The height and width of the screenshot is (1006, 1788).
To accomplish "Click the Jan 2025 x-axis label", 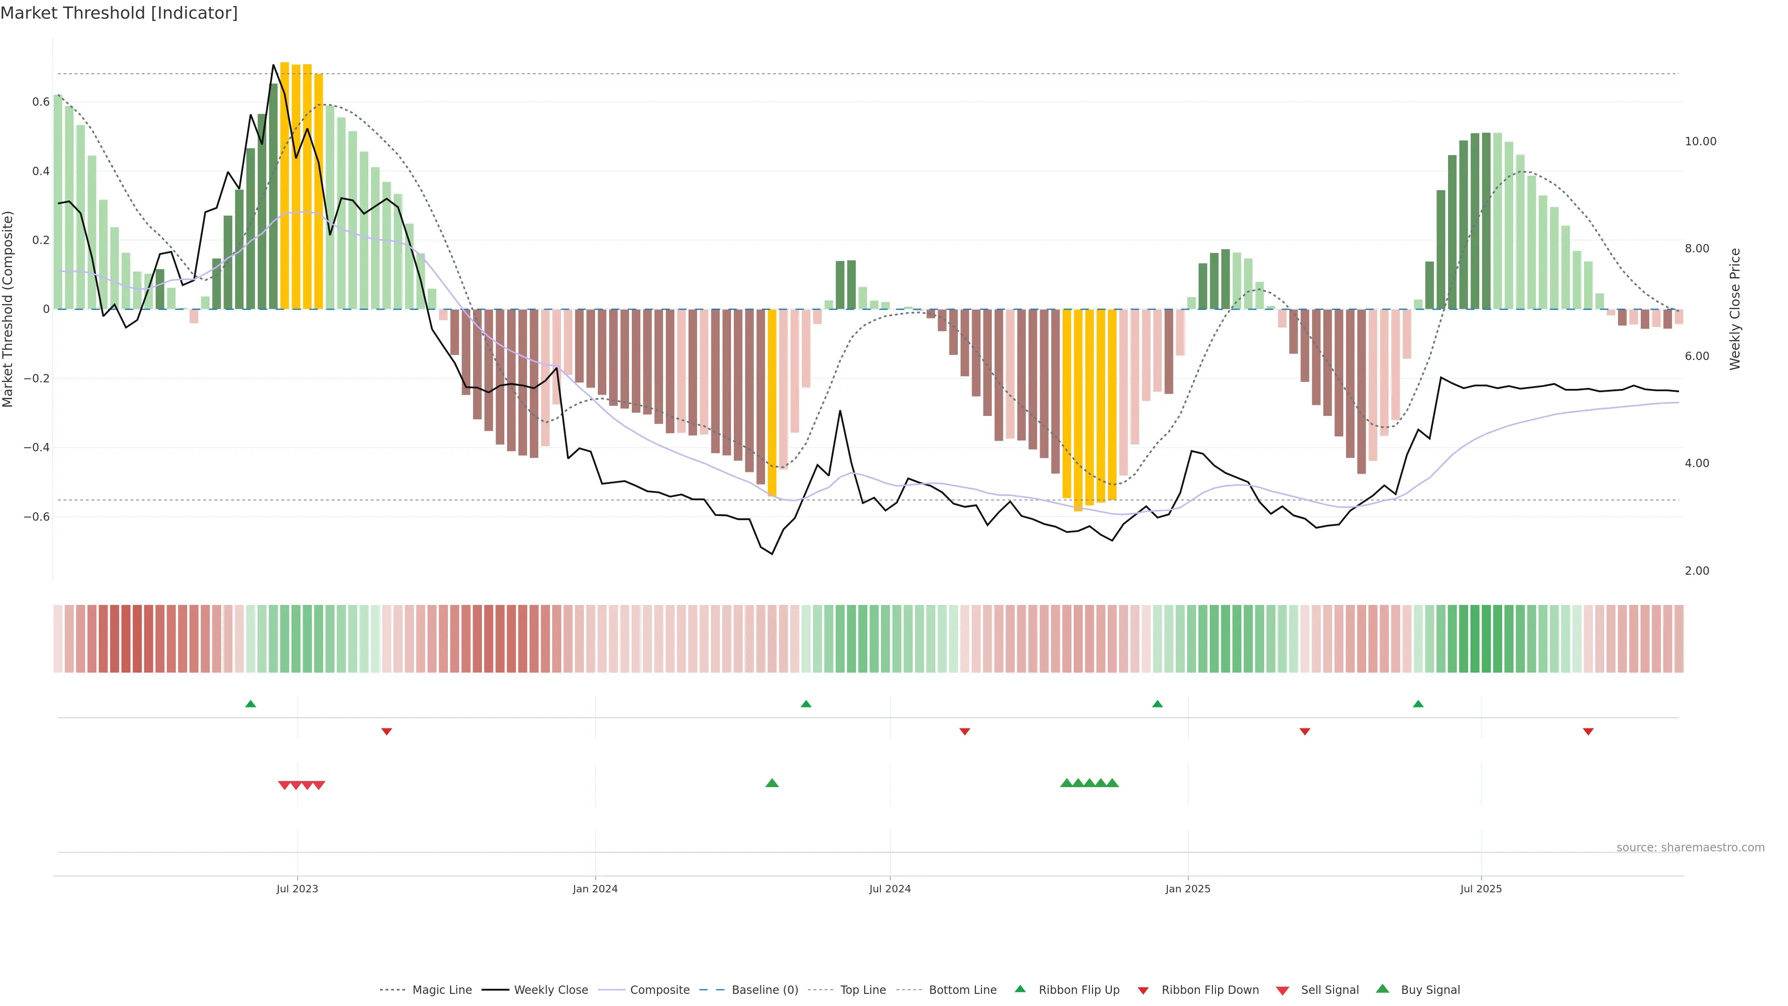I will tap(1188, 889).
